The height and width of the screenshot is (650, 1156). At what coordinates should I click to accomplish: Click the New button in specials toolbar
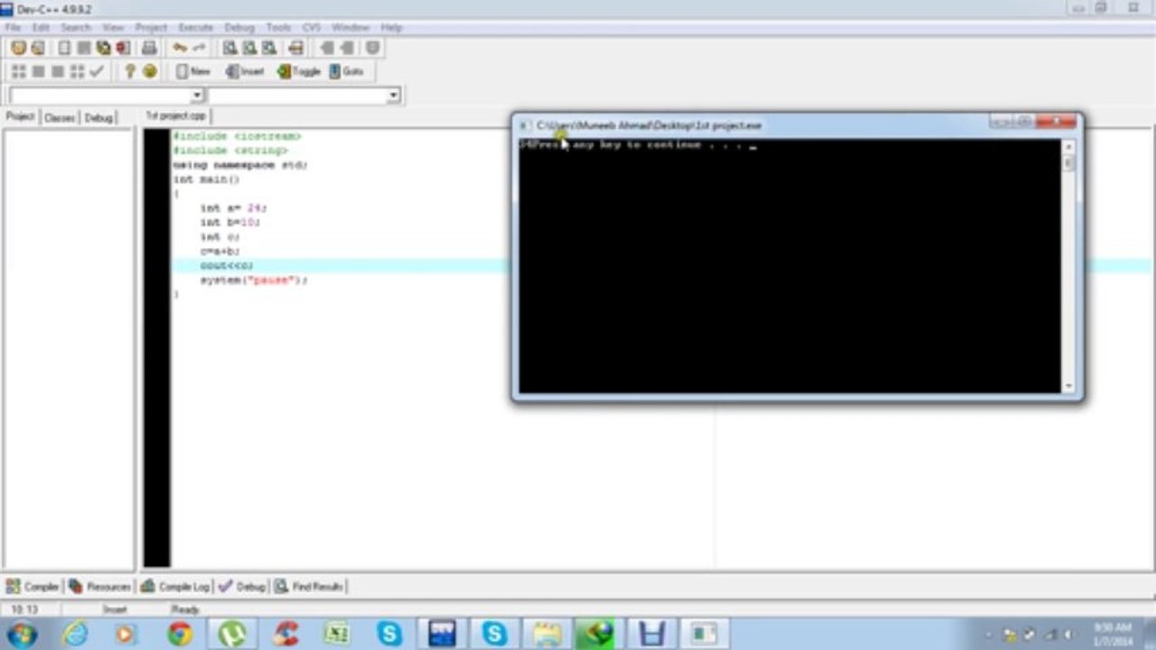point(193,71)
